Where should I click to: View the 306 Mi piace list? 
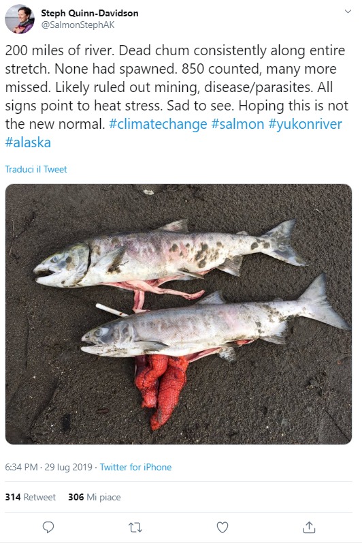click(94, 497)
